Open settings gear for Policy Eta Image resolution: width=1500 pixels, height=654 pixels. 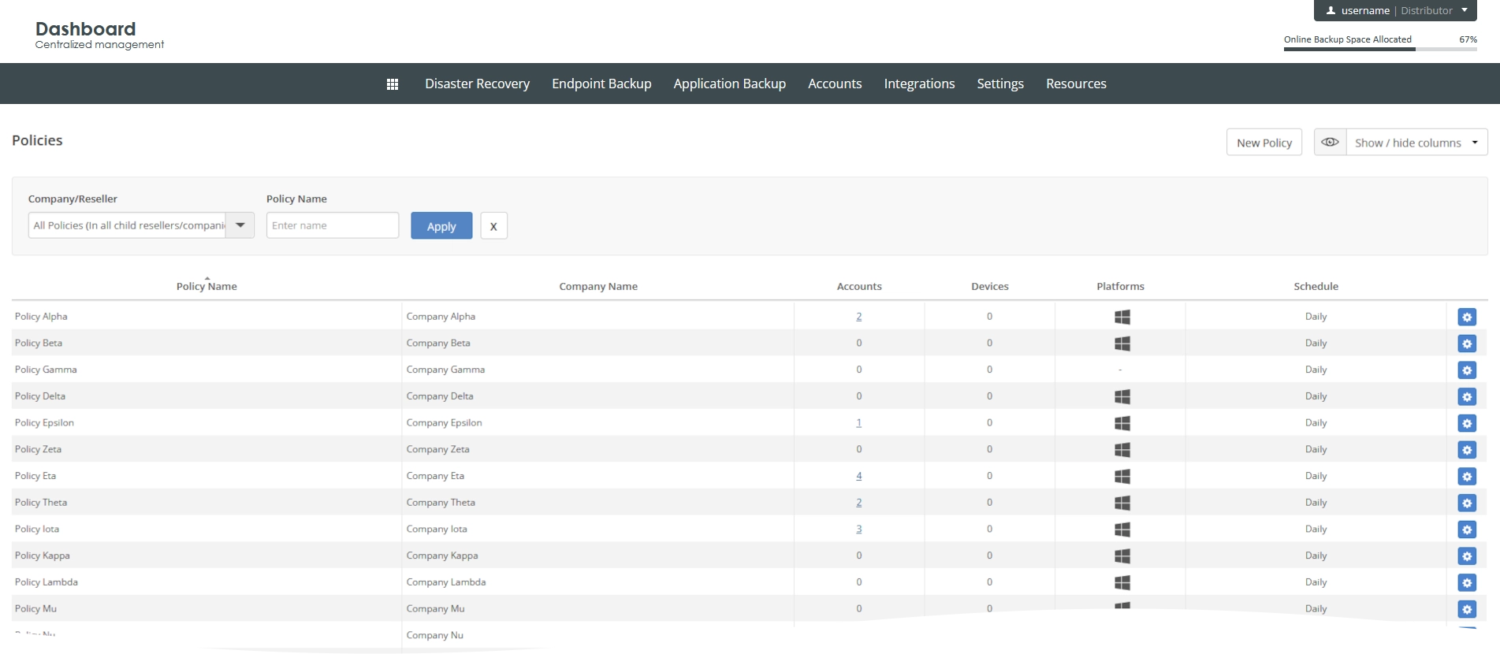[1467, 477]
